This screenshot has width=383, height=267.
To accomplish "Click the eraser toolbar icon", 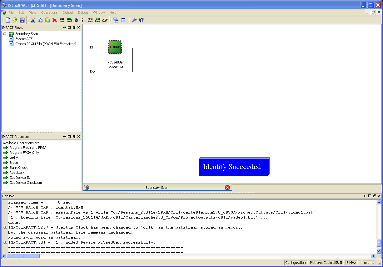I will click(x=105, y=20).
